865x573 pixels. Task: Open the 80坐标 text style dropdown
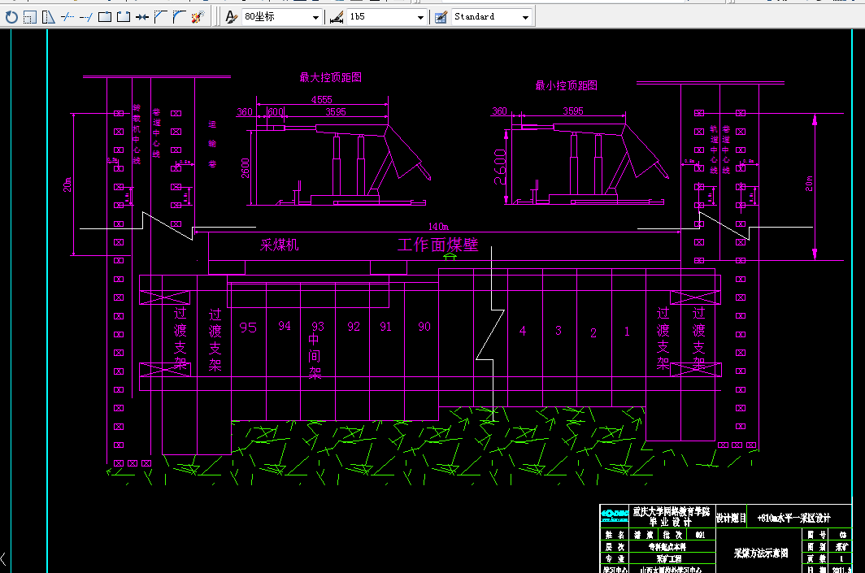[281, 17]
